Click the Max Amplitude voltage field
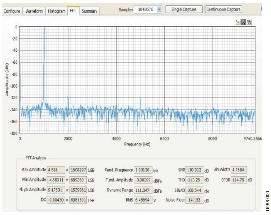 56,170
